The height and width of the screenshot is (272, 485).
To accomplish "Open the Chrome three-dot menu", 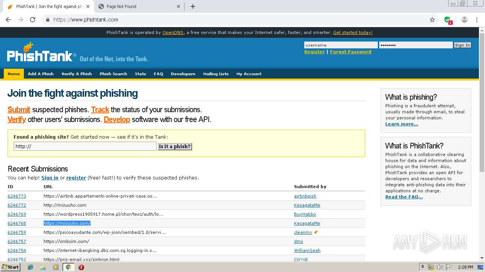I will point(476,20).
